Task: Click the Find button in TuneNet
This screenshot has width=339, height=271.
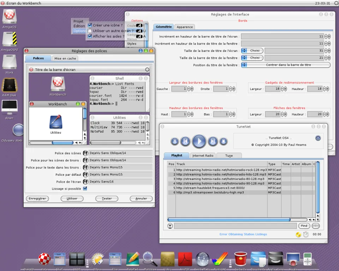Action: click(x=304, y=226)
